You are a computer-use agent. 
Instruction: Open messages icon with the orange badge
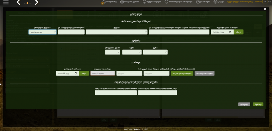click(x=104, y=2)
